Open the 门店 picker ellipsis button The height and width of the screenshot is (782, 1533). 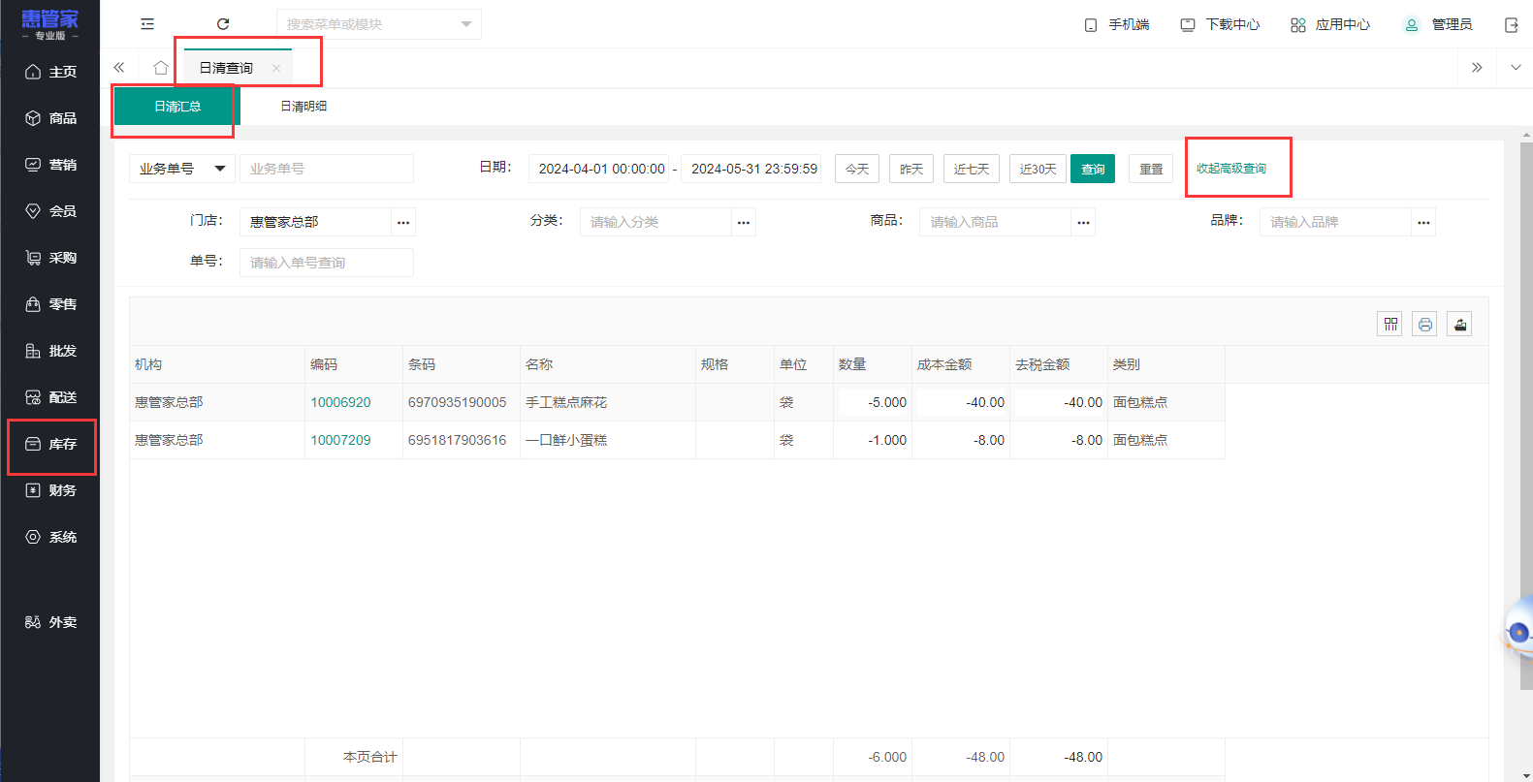click(x=403, y=222)
